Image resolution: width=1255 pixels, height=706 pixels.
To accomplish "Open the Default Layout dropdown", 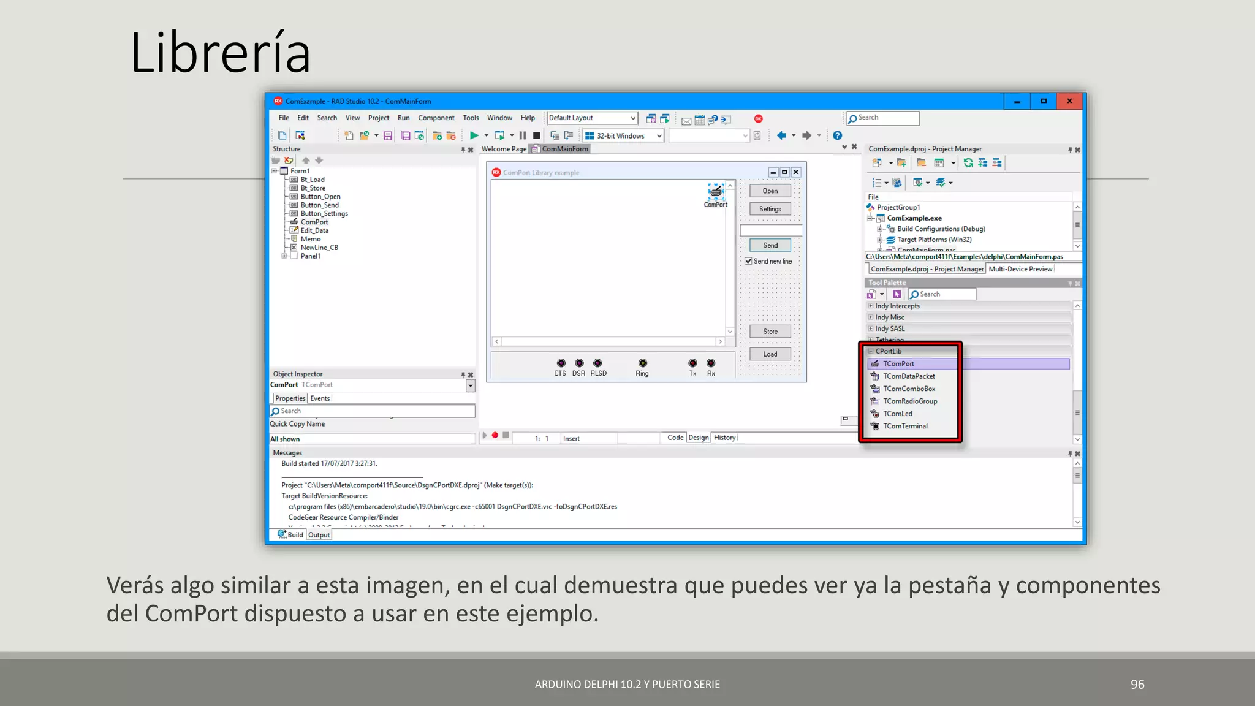I will pos(633,118).
